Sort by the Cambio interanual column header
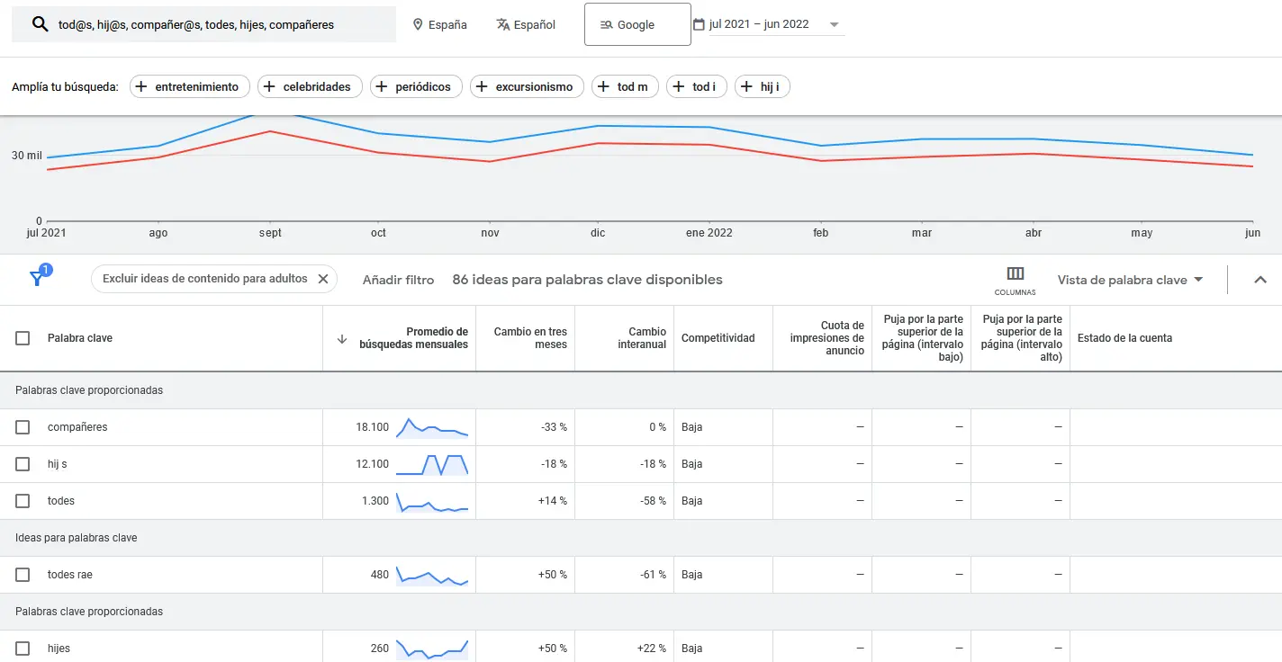Screen dimensions: 1282x662 click(642, 338)
